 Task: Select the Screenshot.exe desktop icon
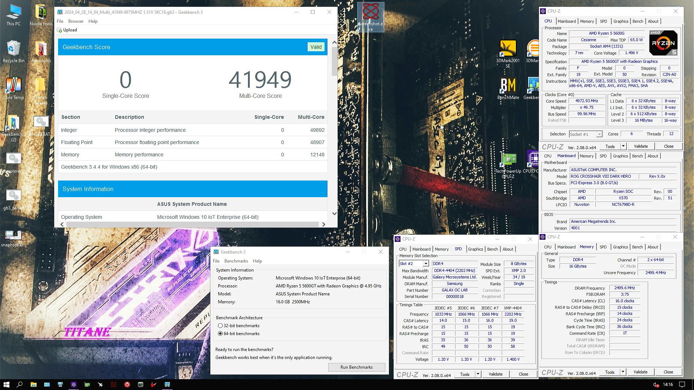[x=370, y=17]
